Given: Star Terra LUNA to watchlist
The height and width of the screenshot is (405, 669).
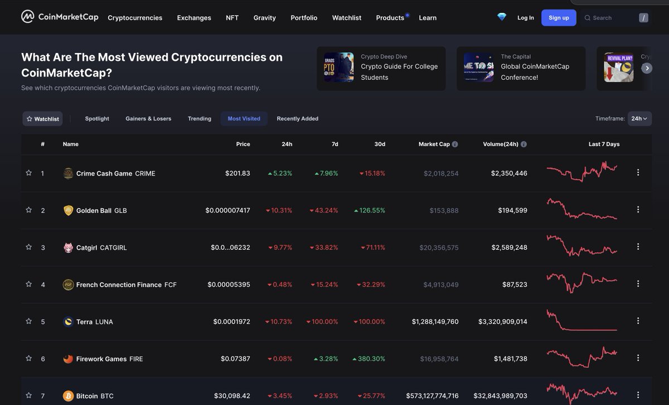Looking at the screenshot, I should (28, 321).
